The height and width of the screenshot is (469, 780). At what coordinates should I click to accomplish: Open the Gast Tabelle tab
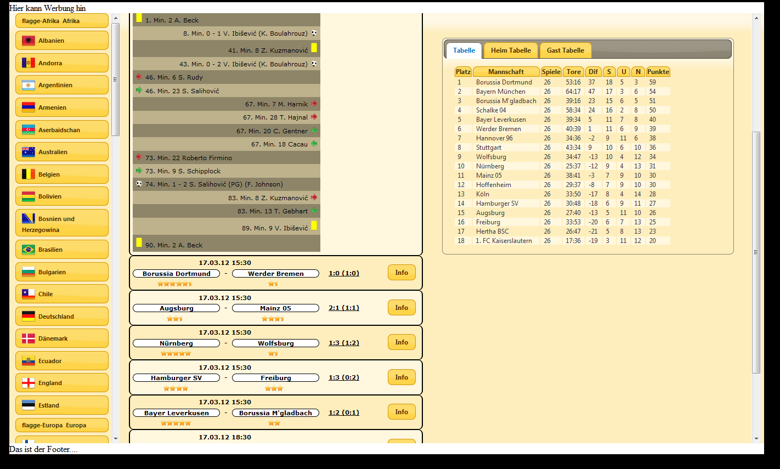pos(566,50)
